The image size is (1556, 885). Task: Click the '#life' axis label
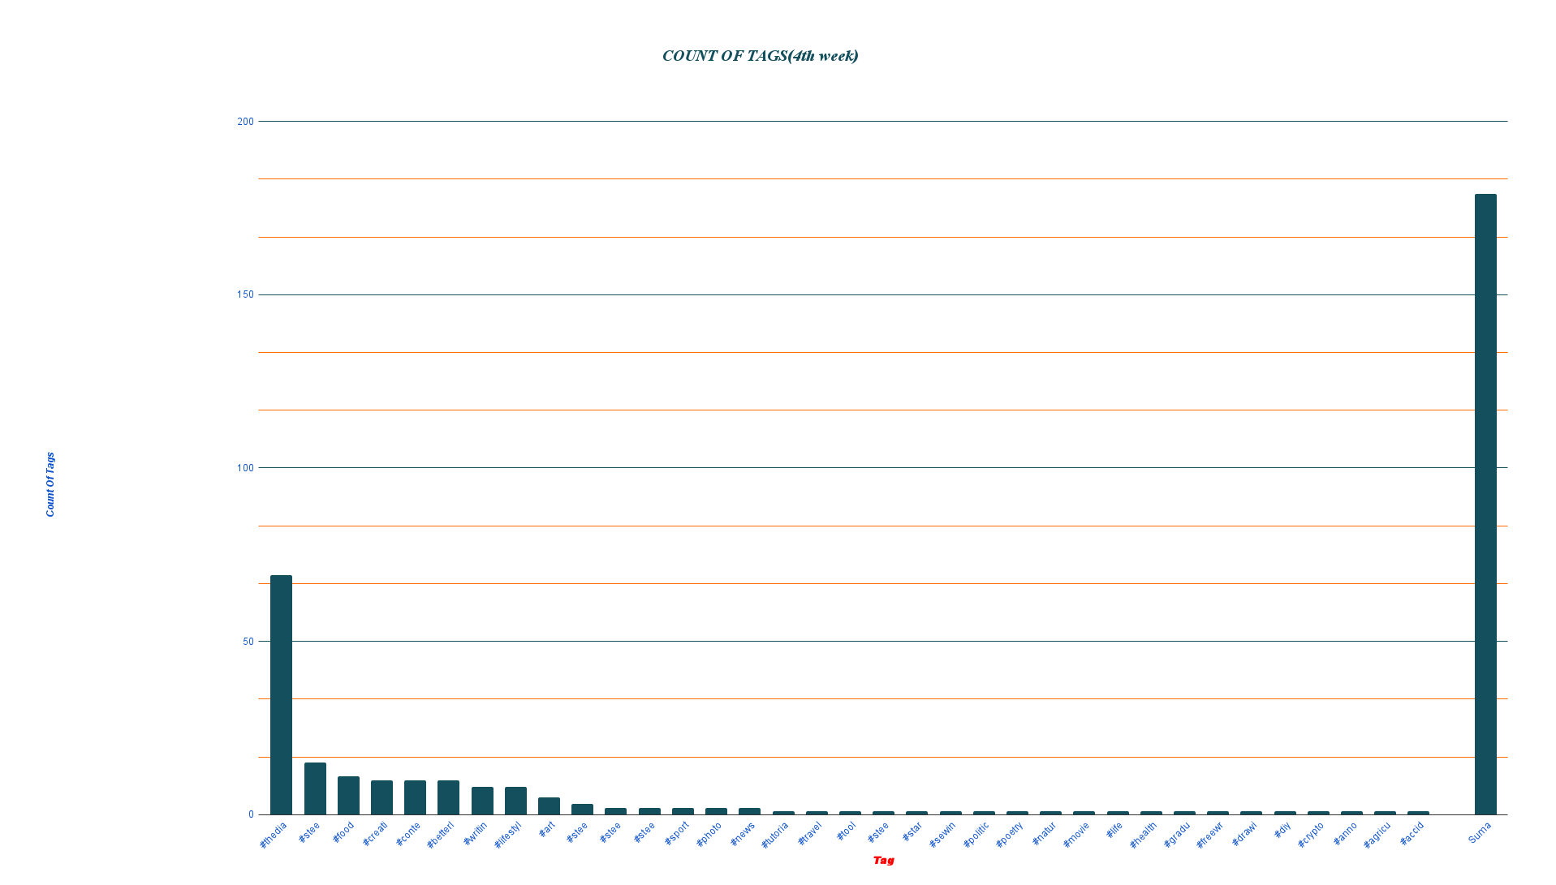coord(1114,830)
